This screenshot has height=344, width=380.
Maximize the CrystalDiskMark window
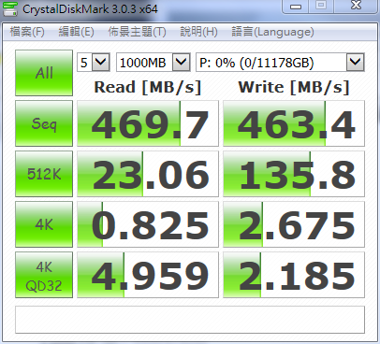321,7
